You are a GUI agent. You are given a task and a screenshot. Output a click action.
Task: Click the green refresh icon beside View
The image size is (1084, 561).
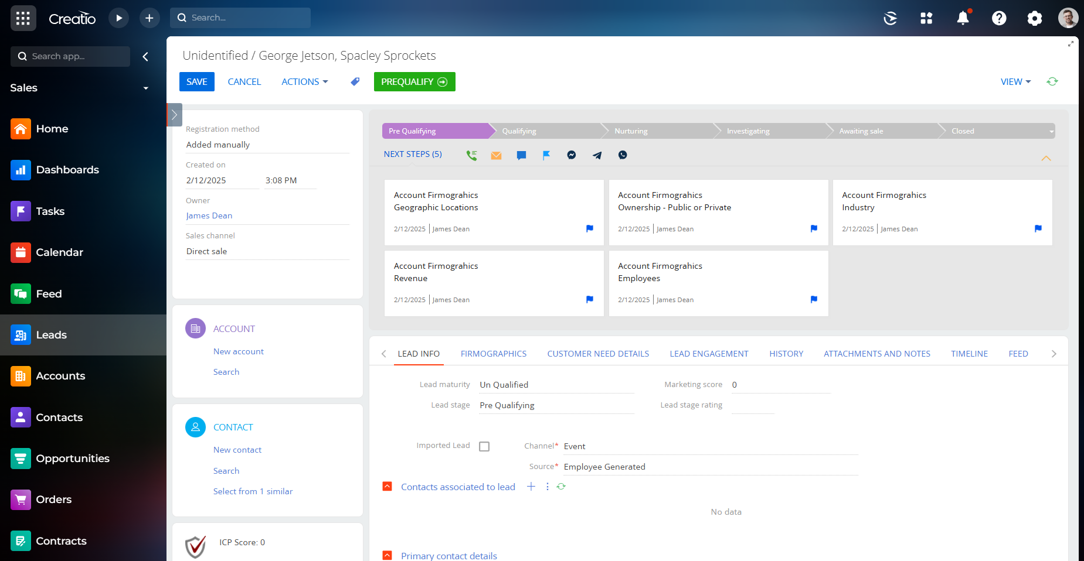click(x=1052, y=82)
